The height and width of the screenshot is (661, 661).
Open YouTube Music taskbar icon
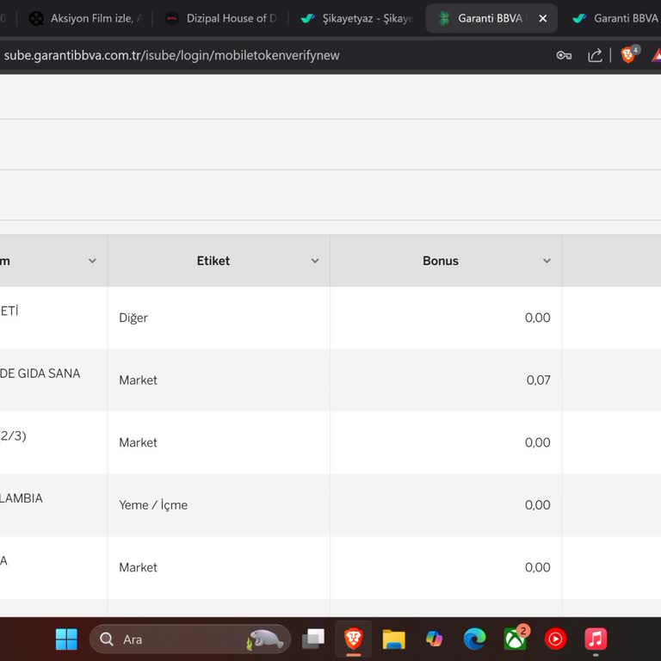pos(555,639)
